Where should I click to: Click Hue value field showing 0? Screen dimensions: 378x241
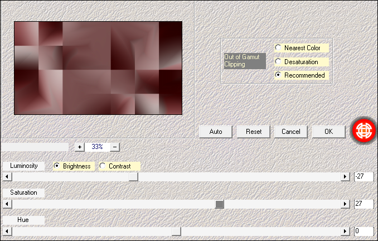pyautogui.click(x=364, y=232)
